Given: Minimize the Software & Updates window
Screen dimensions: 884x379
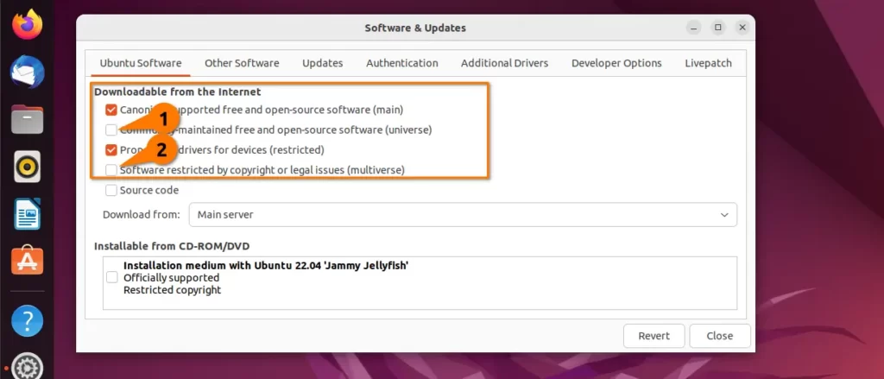Looking at the screenshot, I should (x=694, y=28).
